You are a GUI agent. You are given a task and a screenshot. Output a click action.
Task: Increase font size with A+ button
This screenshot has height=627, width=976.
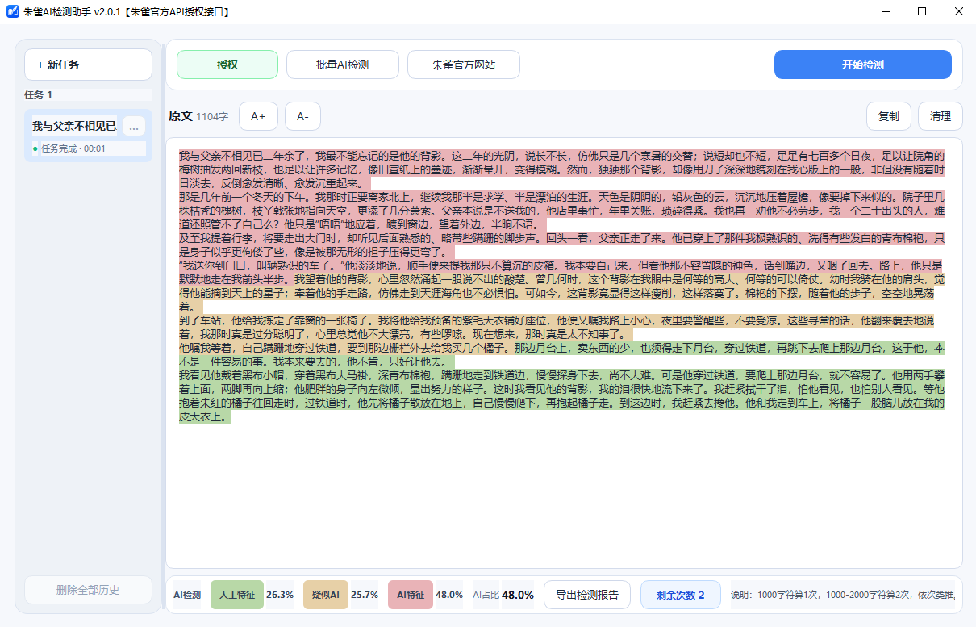tap(258, 116)
